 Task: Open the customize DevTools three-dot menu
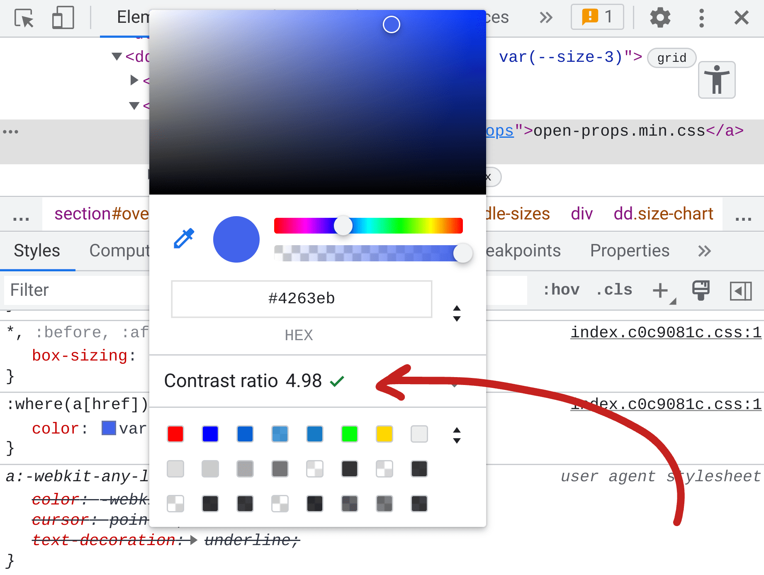point(701,17)
